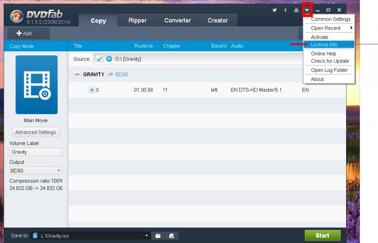Click the ISO file icon before L:\Gravity.iso
Viewport: 378px width, 243px height.
click(x=35, y=235)
